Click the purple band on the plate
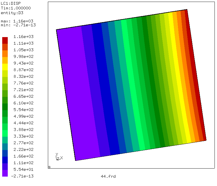This screenshot has width=217, height=186. [x=78, y=93]
